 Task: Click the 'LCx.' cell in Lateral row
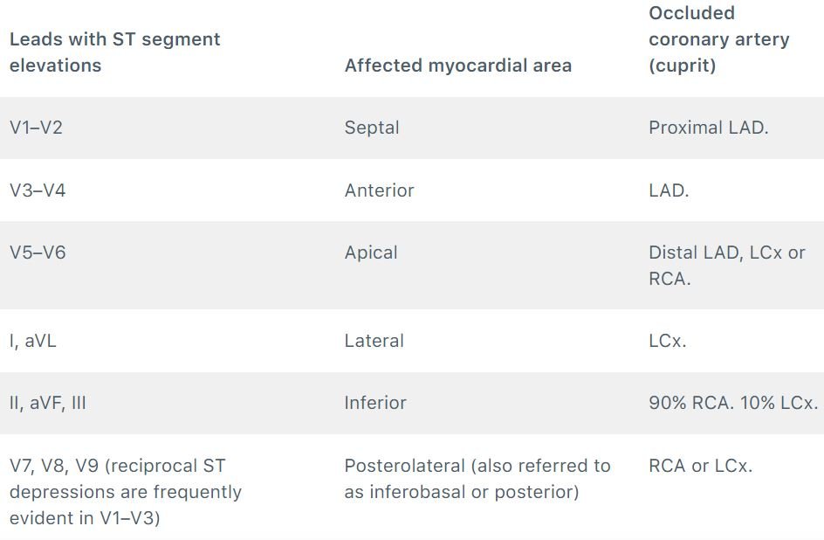point(668,340)
